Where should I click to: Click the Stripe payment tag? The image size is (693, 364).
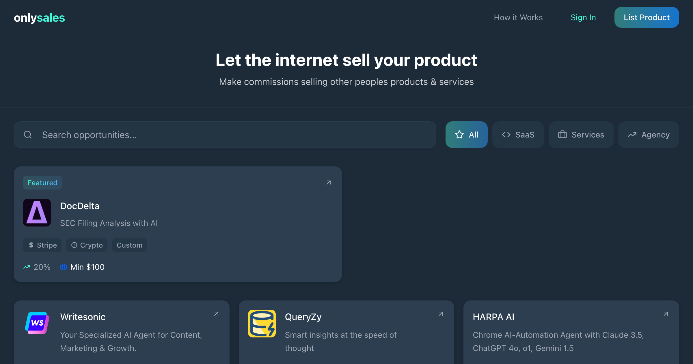(42, 245)
